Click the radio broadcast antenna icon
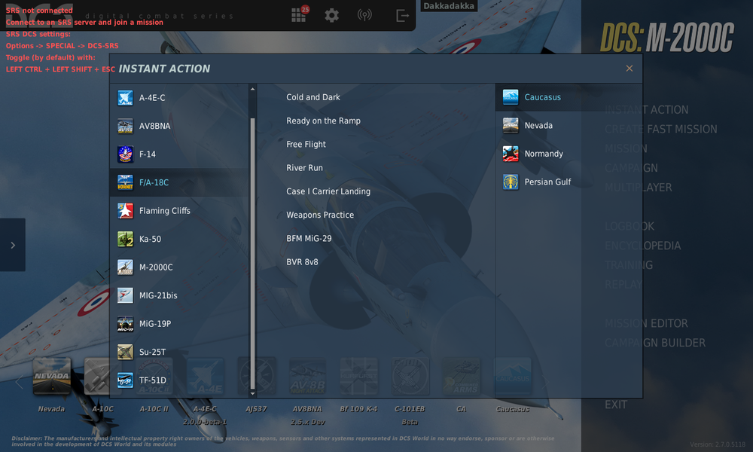 [x=364, y=15]
